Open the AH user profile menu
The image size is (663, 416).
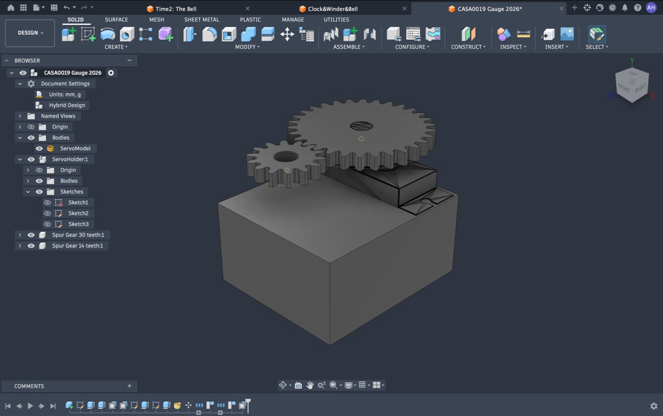point(651,8)
